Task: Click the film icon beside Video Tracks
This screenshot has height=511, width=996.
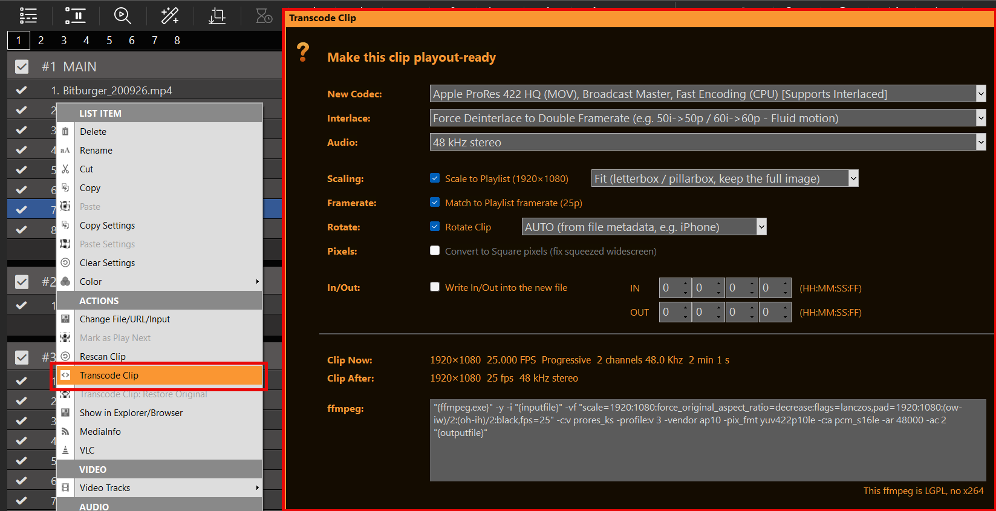Action: pos(65,487)
